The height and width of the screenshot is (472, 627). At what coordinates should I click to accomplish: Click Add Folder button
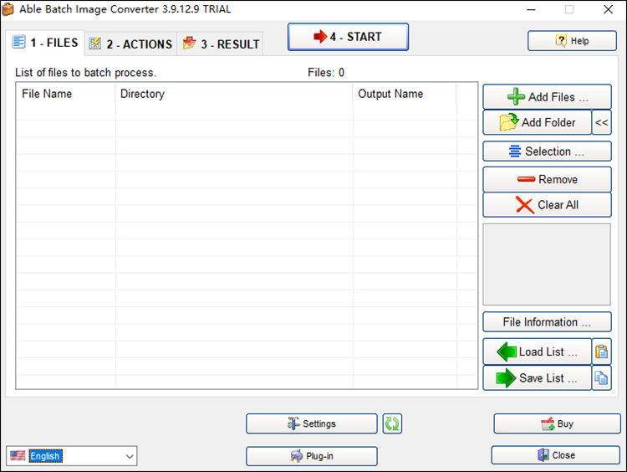point(537,122)
